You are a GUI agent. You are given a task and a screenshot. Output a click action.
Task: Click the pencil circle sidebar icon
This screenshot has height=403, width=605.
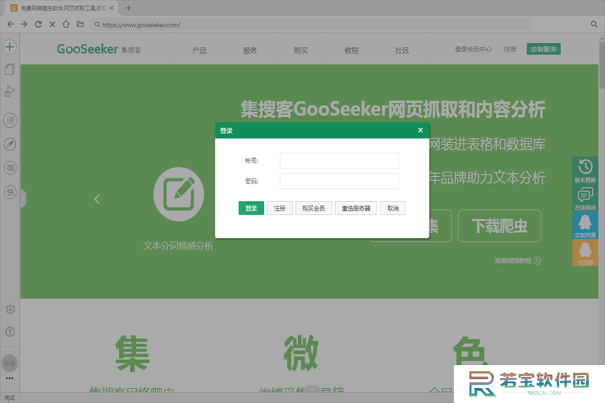[x=10, y=144]
